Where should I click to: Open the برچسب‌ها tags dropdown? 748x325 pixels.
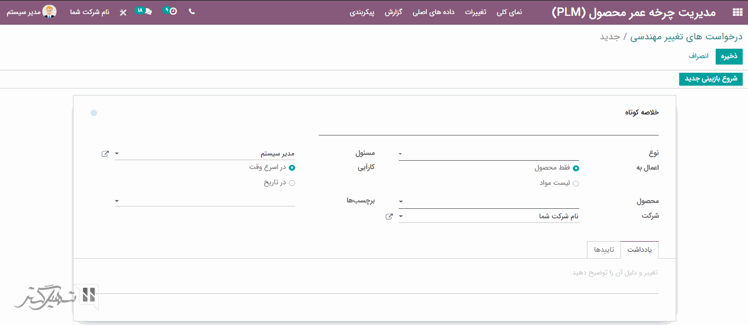coord(204,201)
